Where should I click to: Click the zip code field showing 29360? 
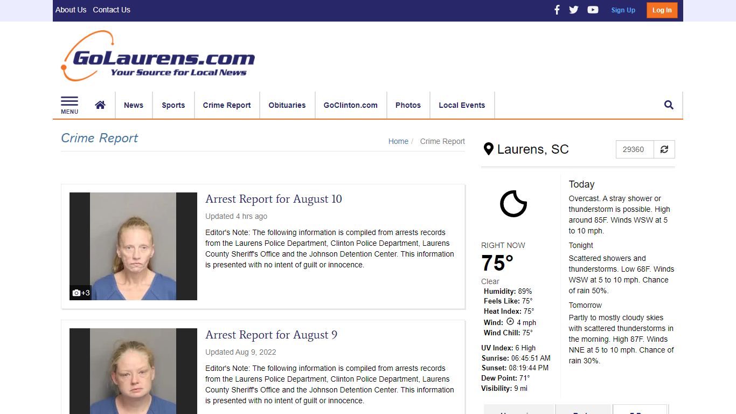coord(635,149)
